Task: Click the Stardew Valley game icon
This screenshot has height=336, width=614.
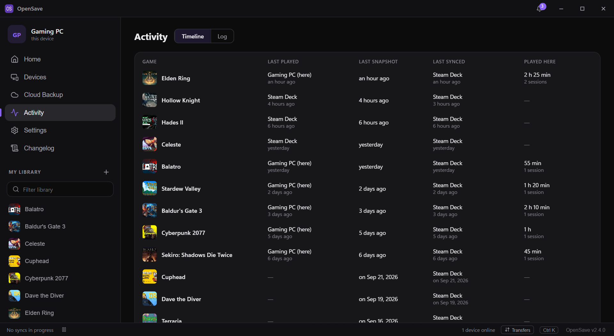Action: pyautogui.click(x=150, y=188)
